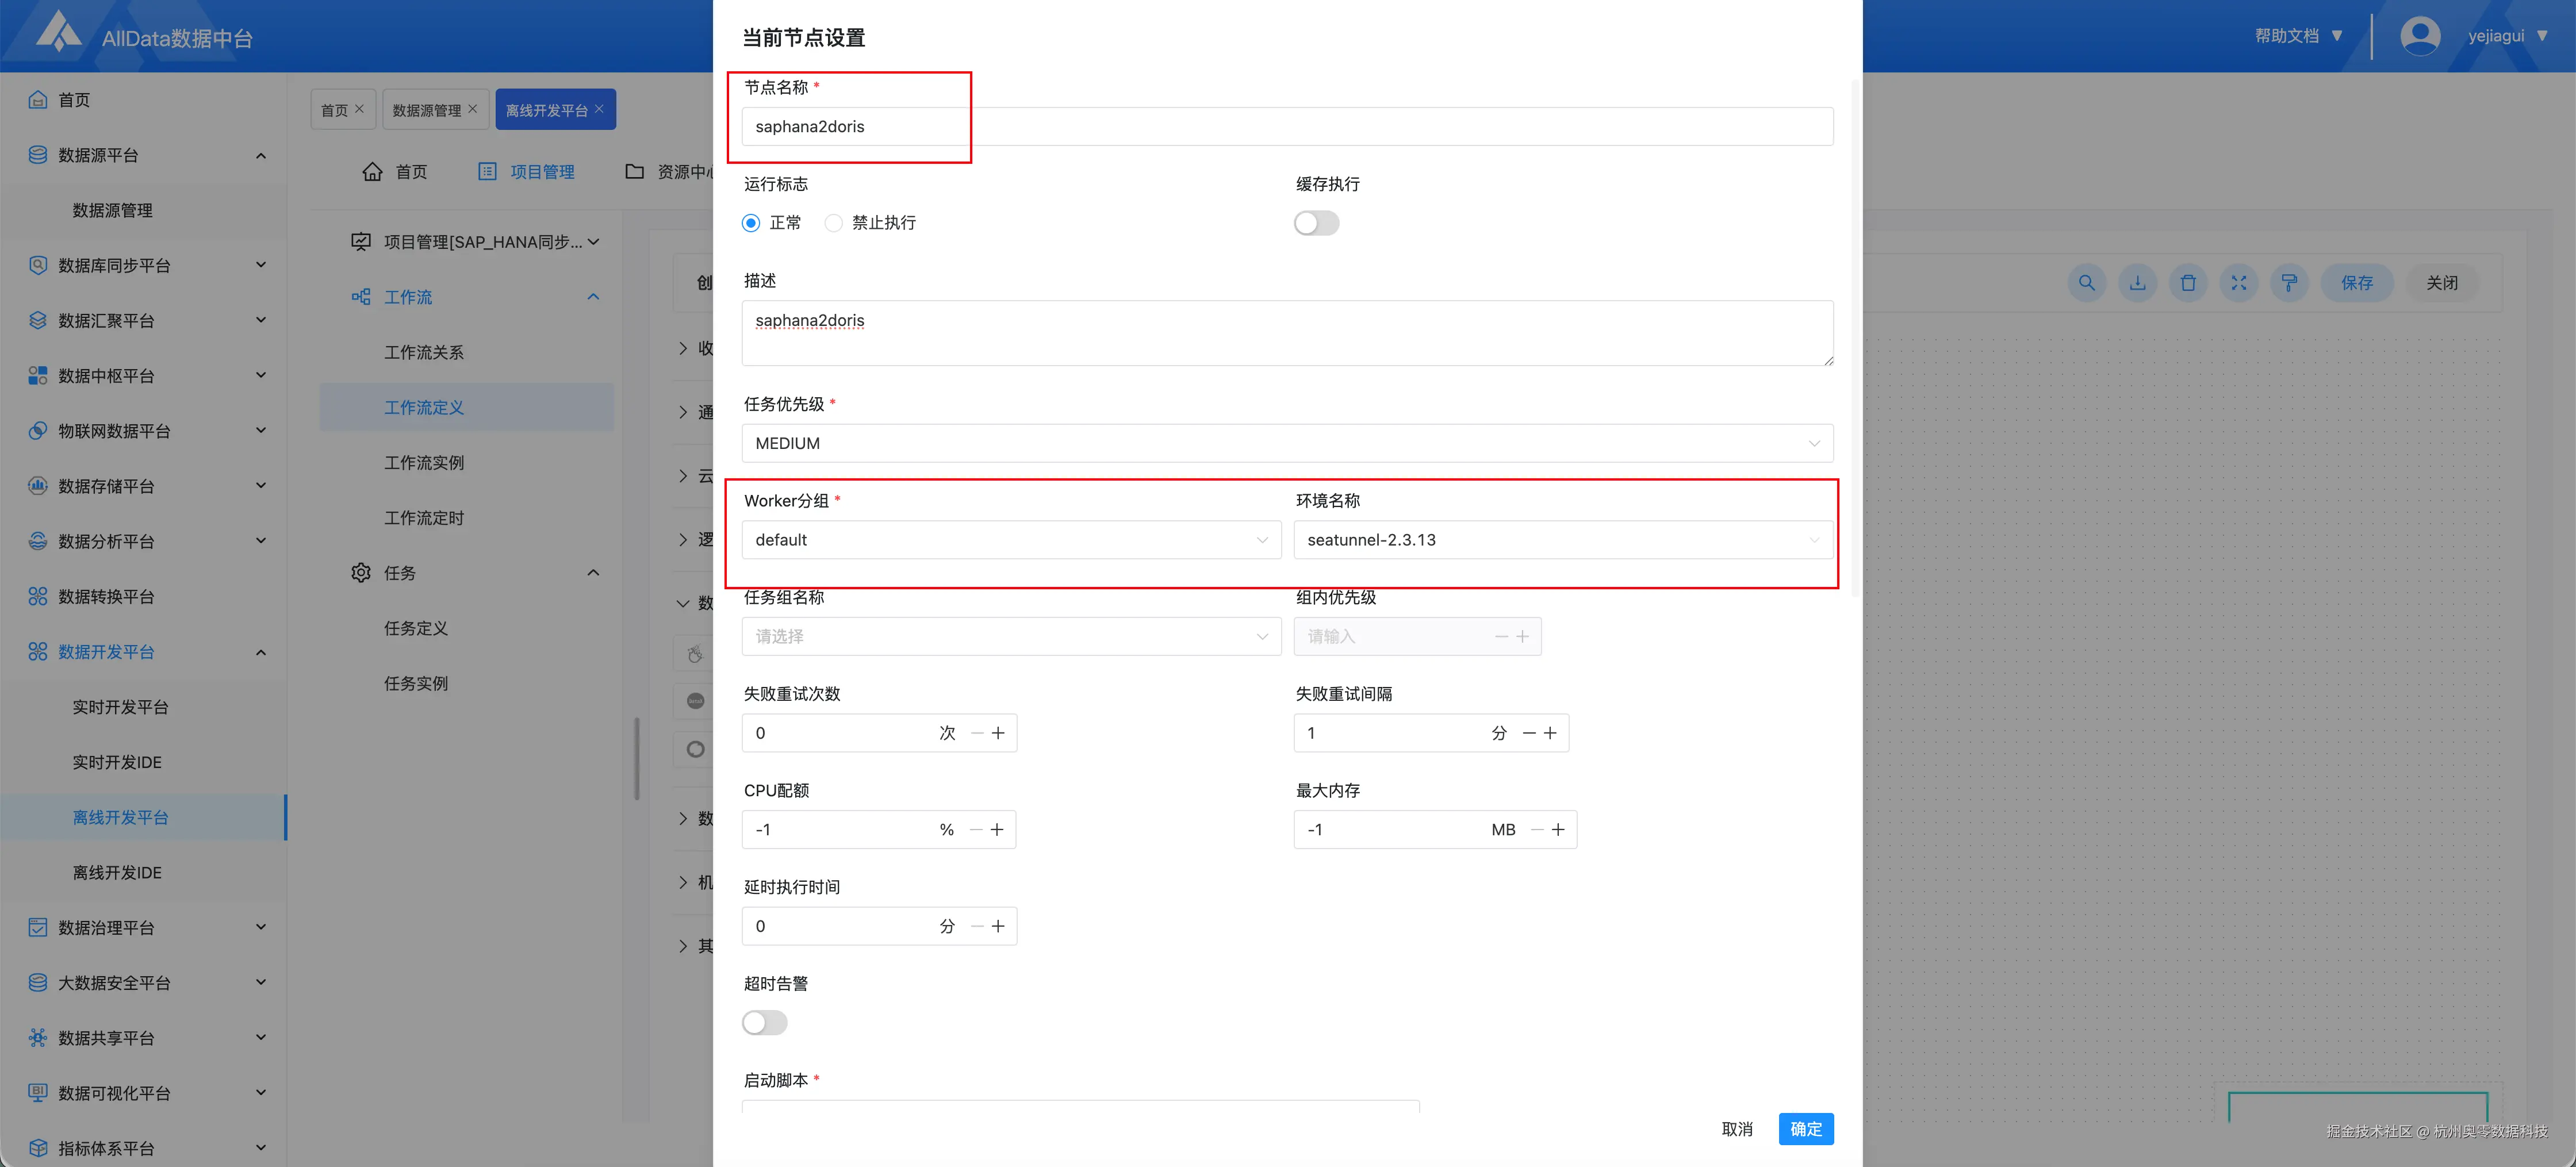Click the fullscreen expand icon in toolbar
2576x1167 pixels.
point(2239,283)
